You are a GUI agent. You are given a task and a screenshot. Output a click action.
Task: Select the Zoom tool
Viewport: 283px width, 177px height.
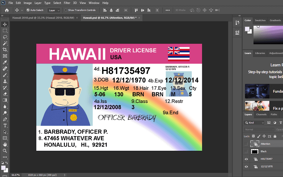(5, 151)
